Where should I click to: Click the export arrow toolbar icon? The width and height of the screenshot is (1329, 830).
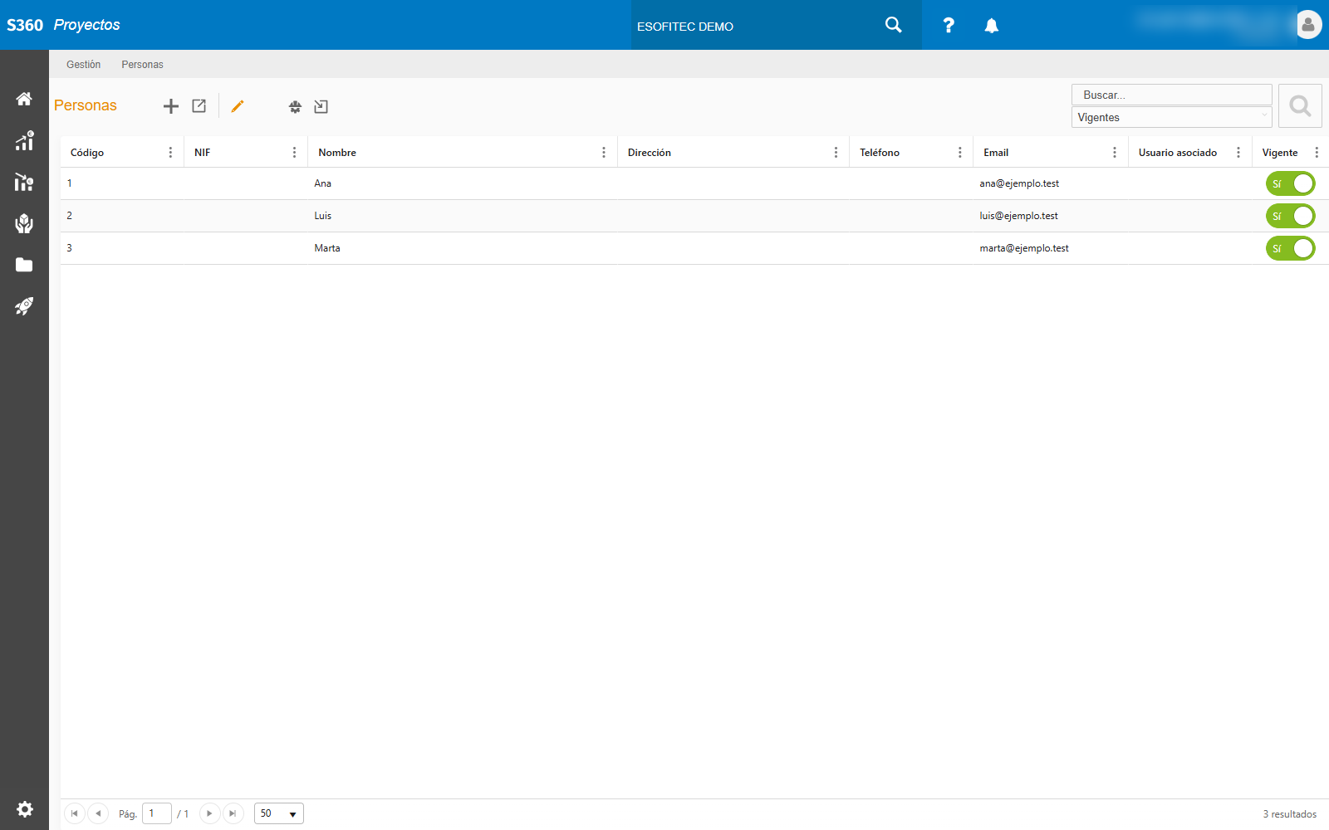321,106
